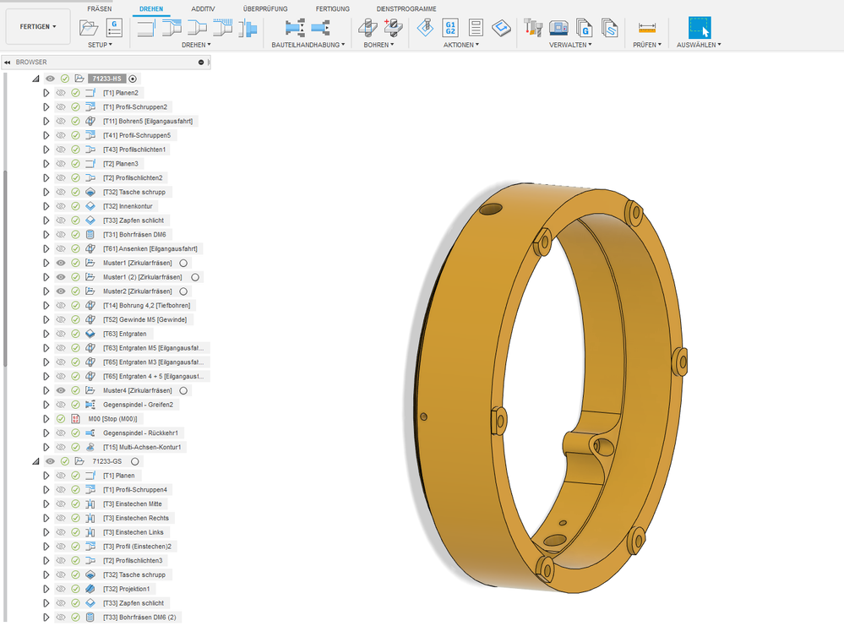This screenshot has width=844, height=626.
Task: Collapse the 71233-GS setup tree
Action: 35,461
